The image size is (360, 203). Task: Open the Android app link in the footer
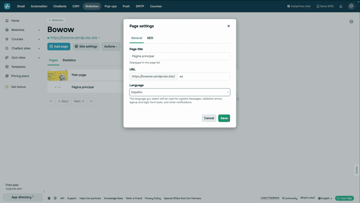tap(55, 198)
